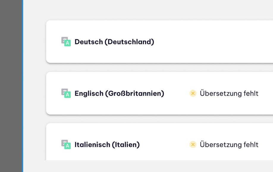The height and width of the screenshot is (172, 273).
Task: Click the yellow X icon in Italienisch row
Action: coord(193,145)
